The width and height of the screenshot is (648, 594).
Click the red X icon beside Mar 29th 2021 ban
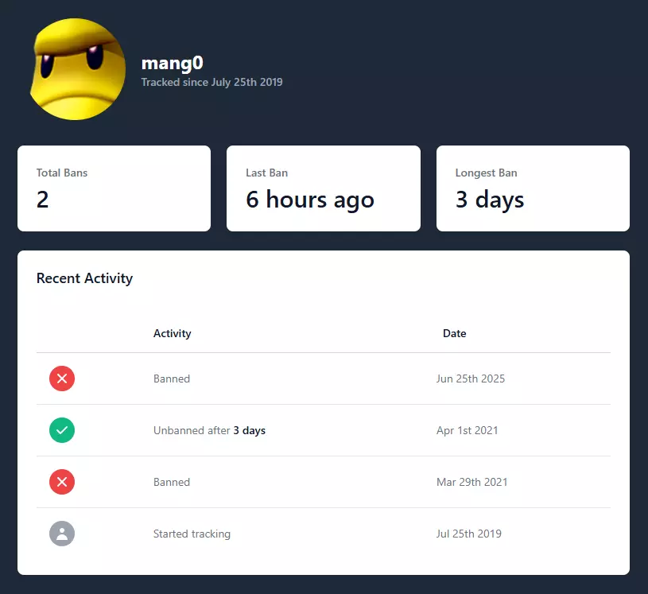click(x=62, y=482)
